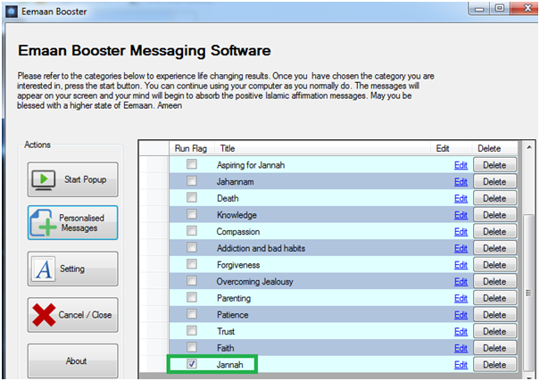
Task: Click Edit link for Knowledge row
Action: click(461, 215)
